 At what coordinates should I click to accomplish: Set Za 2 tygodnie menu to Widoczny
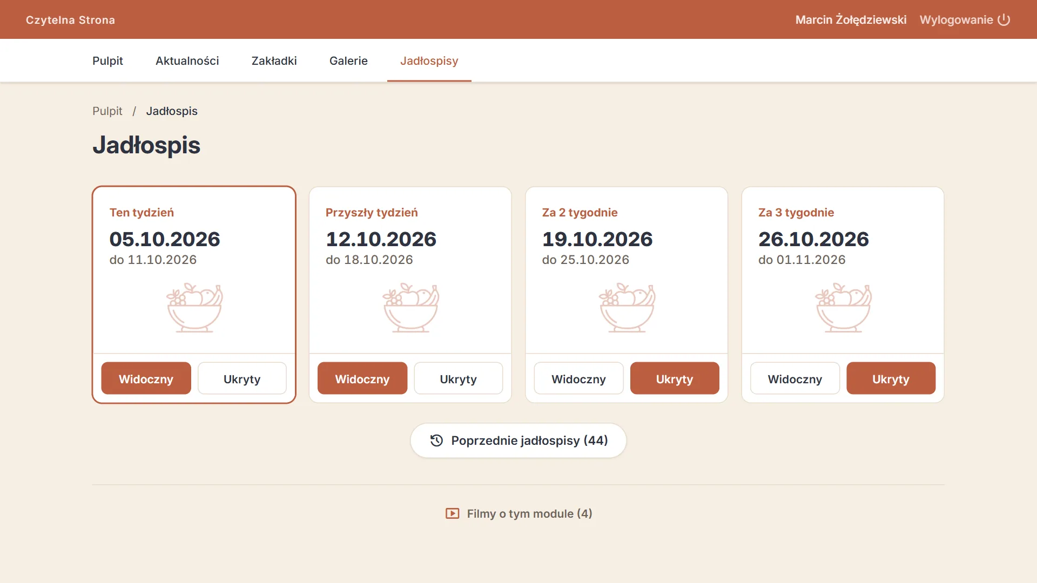tap(578, 378)
